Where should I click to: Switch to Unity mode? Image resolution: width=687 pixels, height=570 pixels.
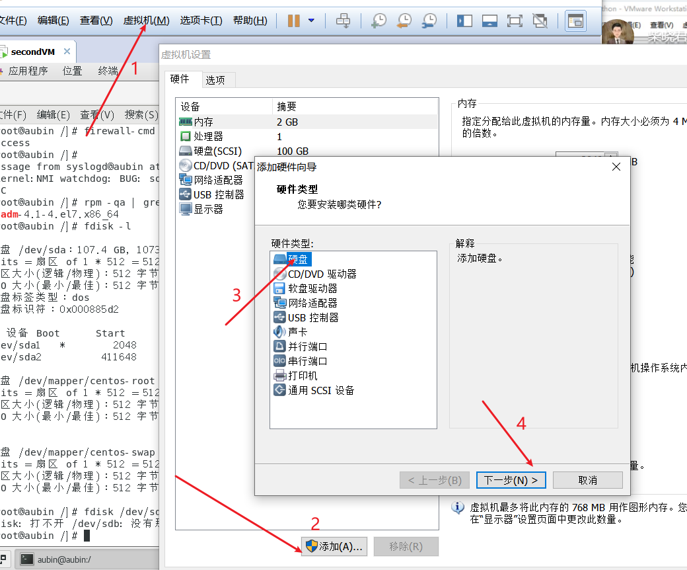coord(540,20)
